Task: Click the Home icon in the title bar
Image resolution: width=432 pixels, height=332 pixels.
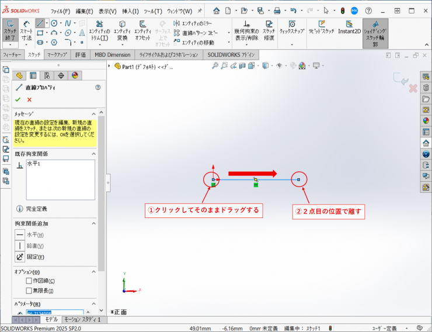Action: pos(217,11)
